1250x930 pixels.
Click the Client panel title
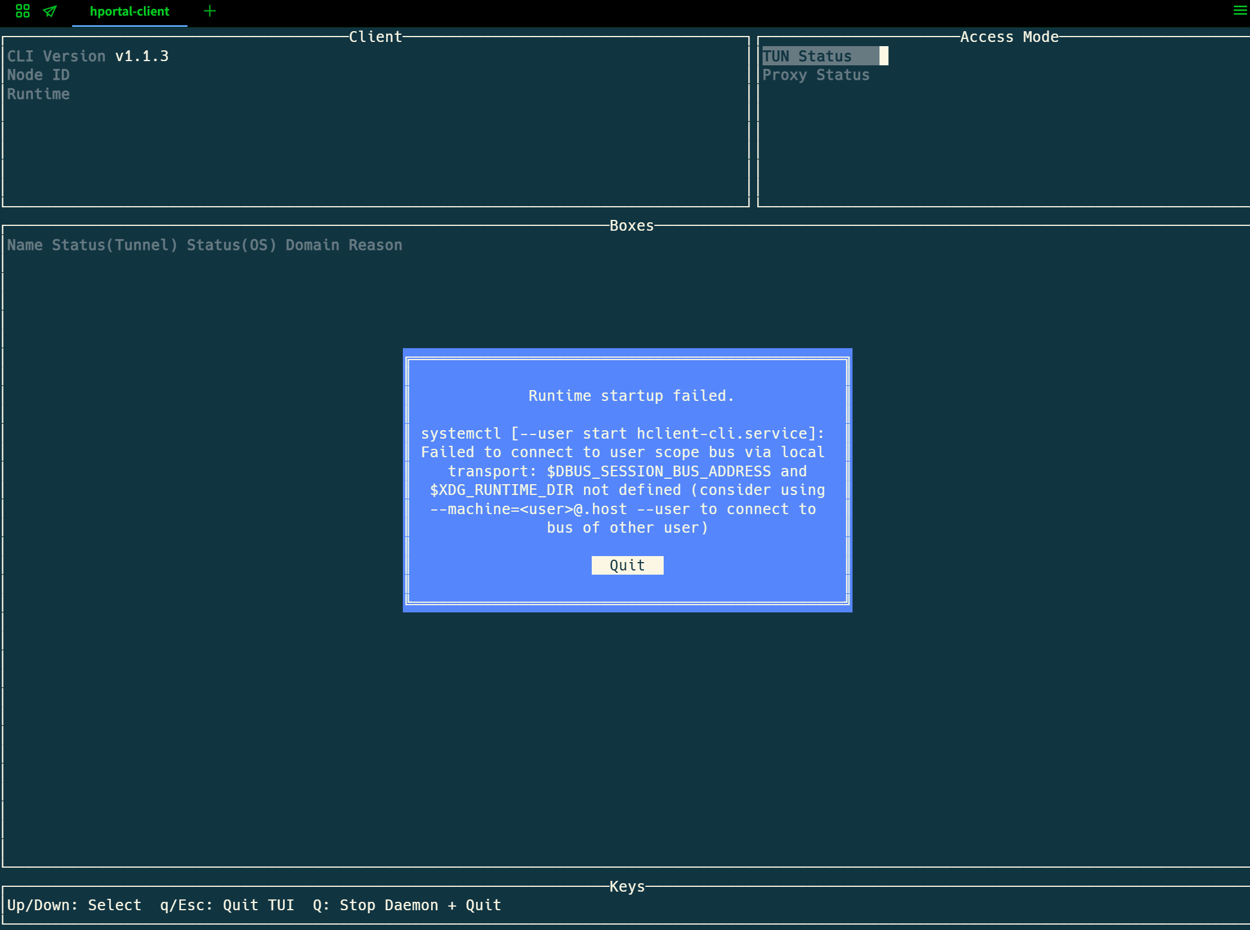pos(375,37)
